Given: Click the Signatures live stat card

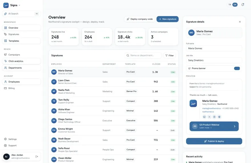Looking at the screenshot, I should click(x=64, y=37).
